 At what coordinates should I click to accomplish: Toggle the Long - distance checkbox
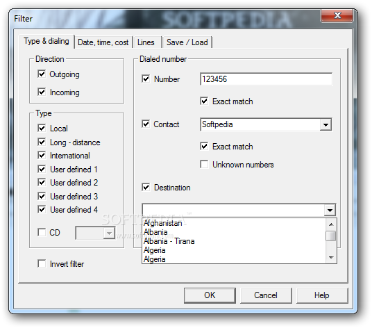[42, 142]
